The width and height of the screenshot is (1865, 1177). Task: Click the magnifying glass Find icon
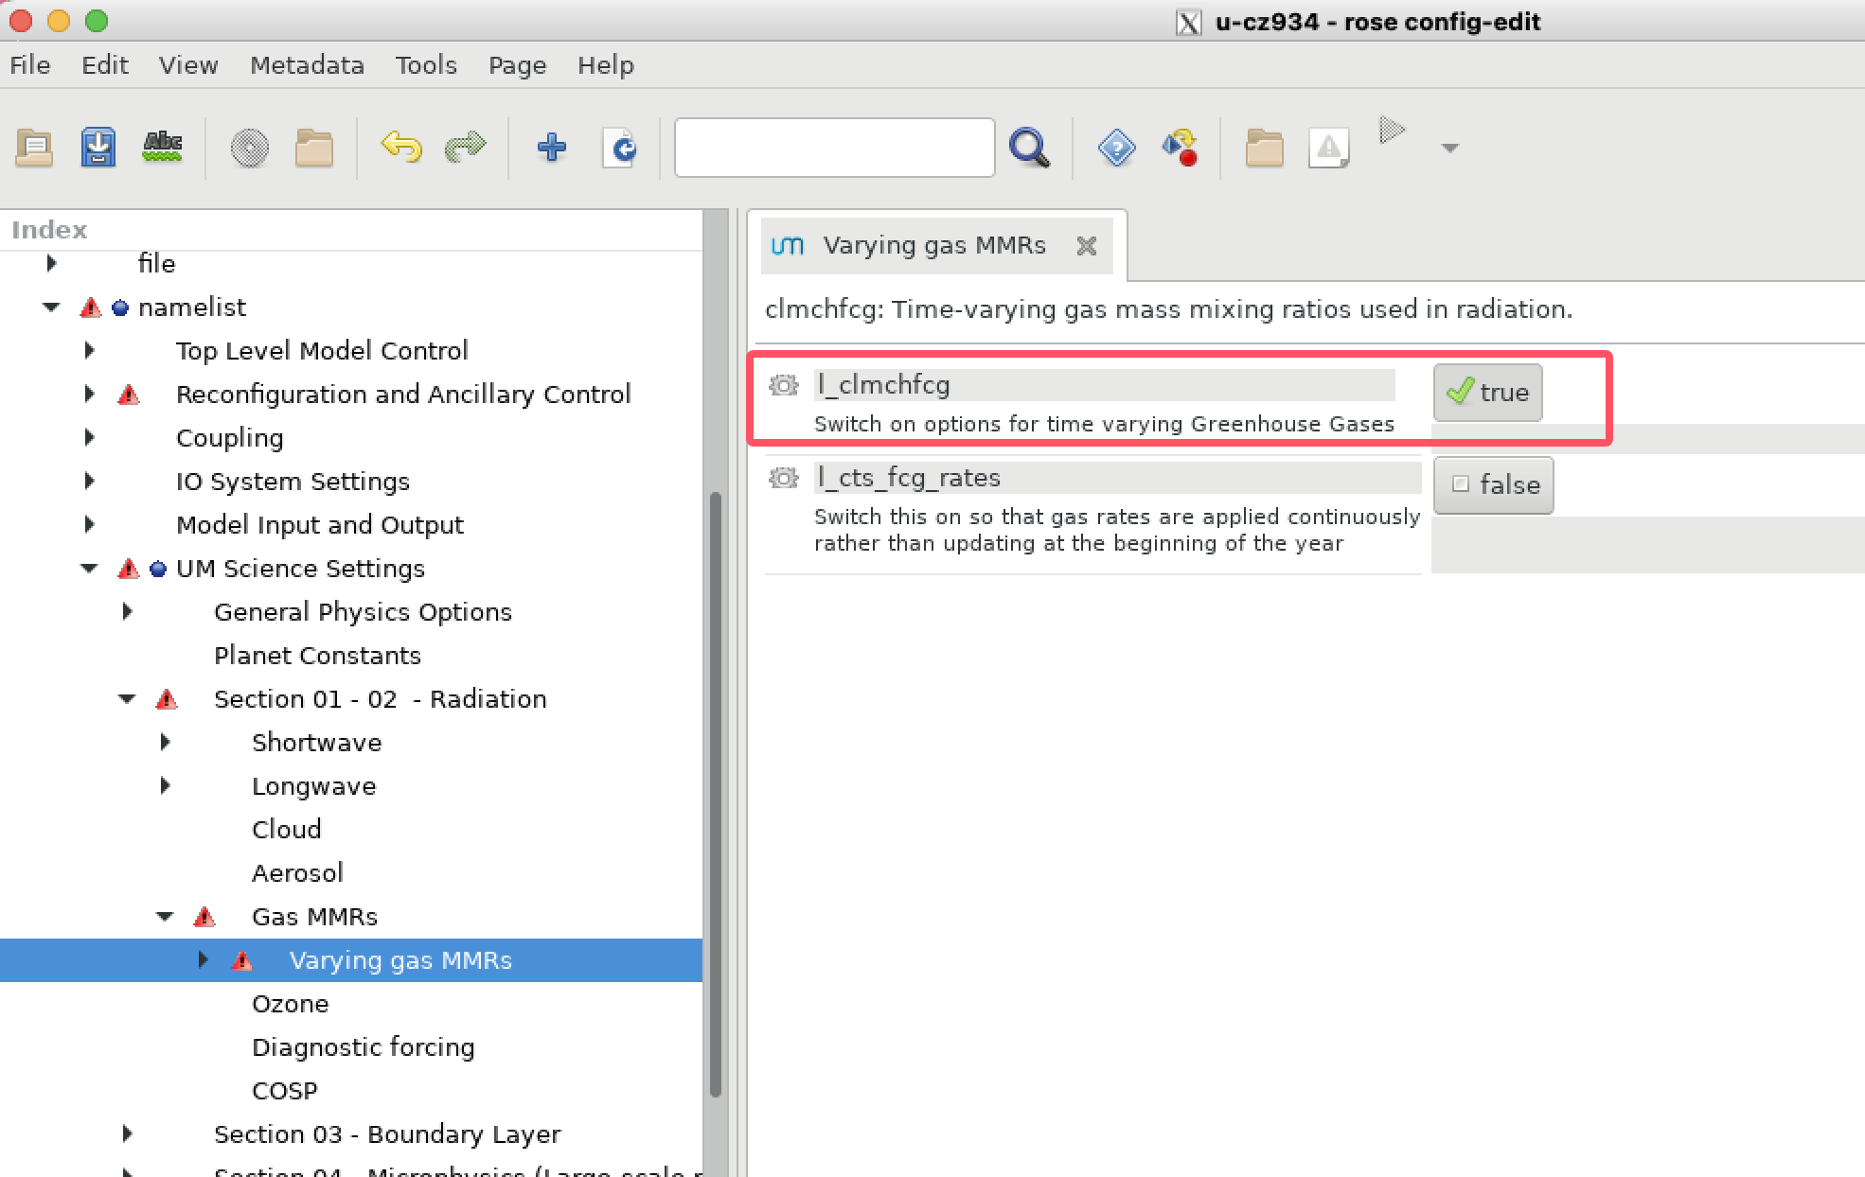click(1029, 148)
